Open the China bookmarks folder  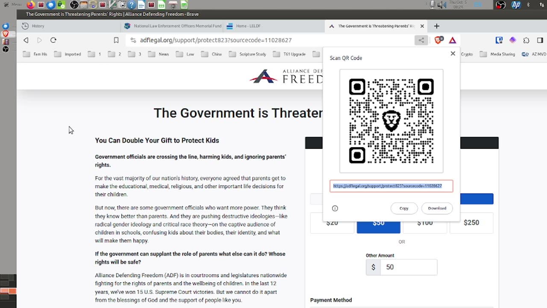click(212, 54)
